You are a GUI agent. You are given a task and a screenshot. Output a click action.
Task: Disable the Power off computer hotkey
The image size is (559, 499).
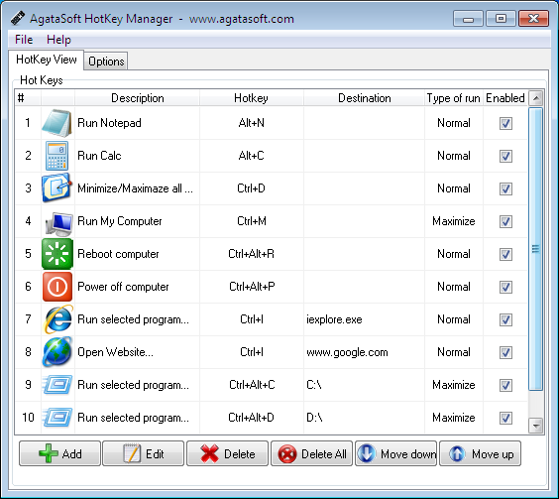click(x=505, y=287)
